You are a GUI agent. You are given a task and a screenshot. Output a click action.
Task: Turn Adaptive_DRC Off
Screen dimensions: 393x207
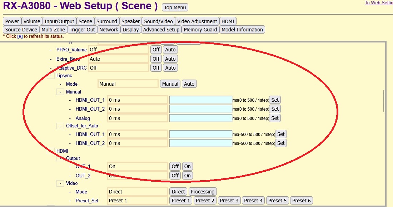(x=156, y=68)
